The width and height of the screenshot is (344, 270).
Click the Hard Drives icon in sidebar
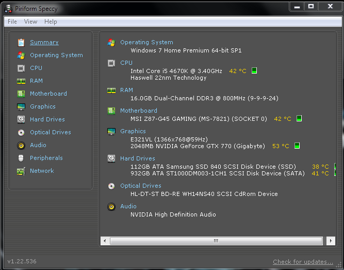point(21,119)
